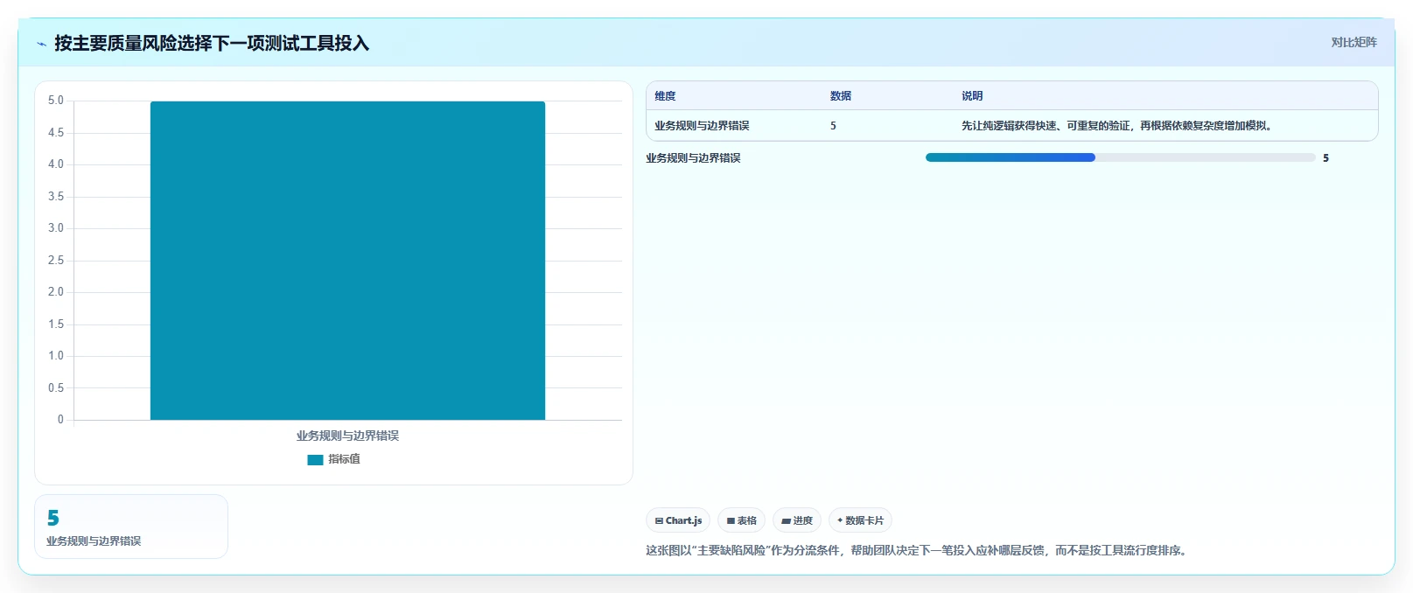Click the Chart.js tag chip
This screenshot has width=1413, height=593.
point(678,520)
